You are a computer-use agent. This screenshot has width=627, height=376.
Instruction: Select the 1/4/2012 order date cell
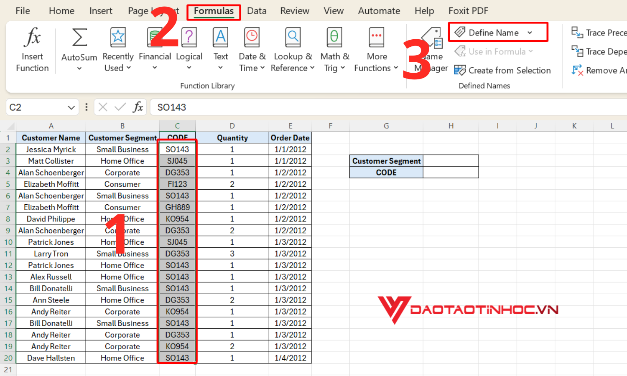point(290,358)
